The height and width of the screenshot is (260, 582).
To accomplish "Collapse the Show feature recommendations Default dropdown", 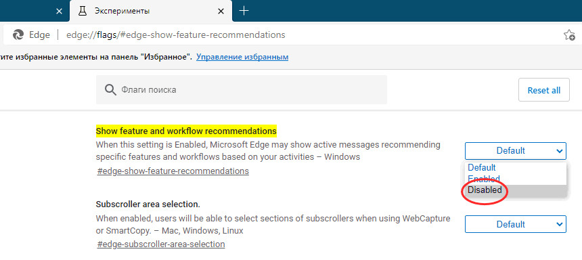I will coord(516,151).
